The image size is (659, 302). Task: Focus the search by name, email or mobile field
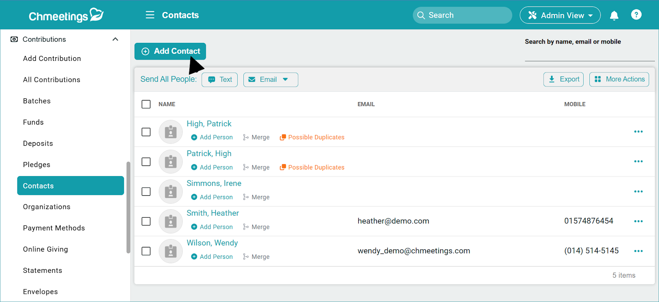pyautogui.click(x=589, y=54)
